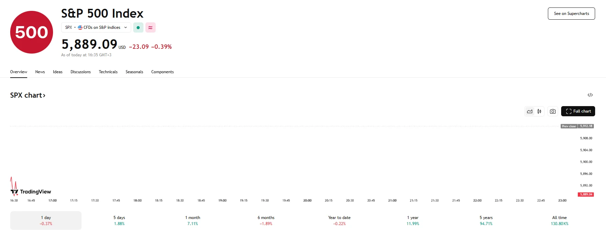The width and height of the screenshot is (606, 239).
Task: Open the Seasonals tab
Action: 134,72
